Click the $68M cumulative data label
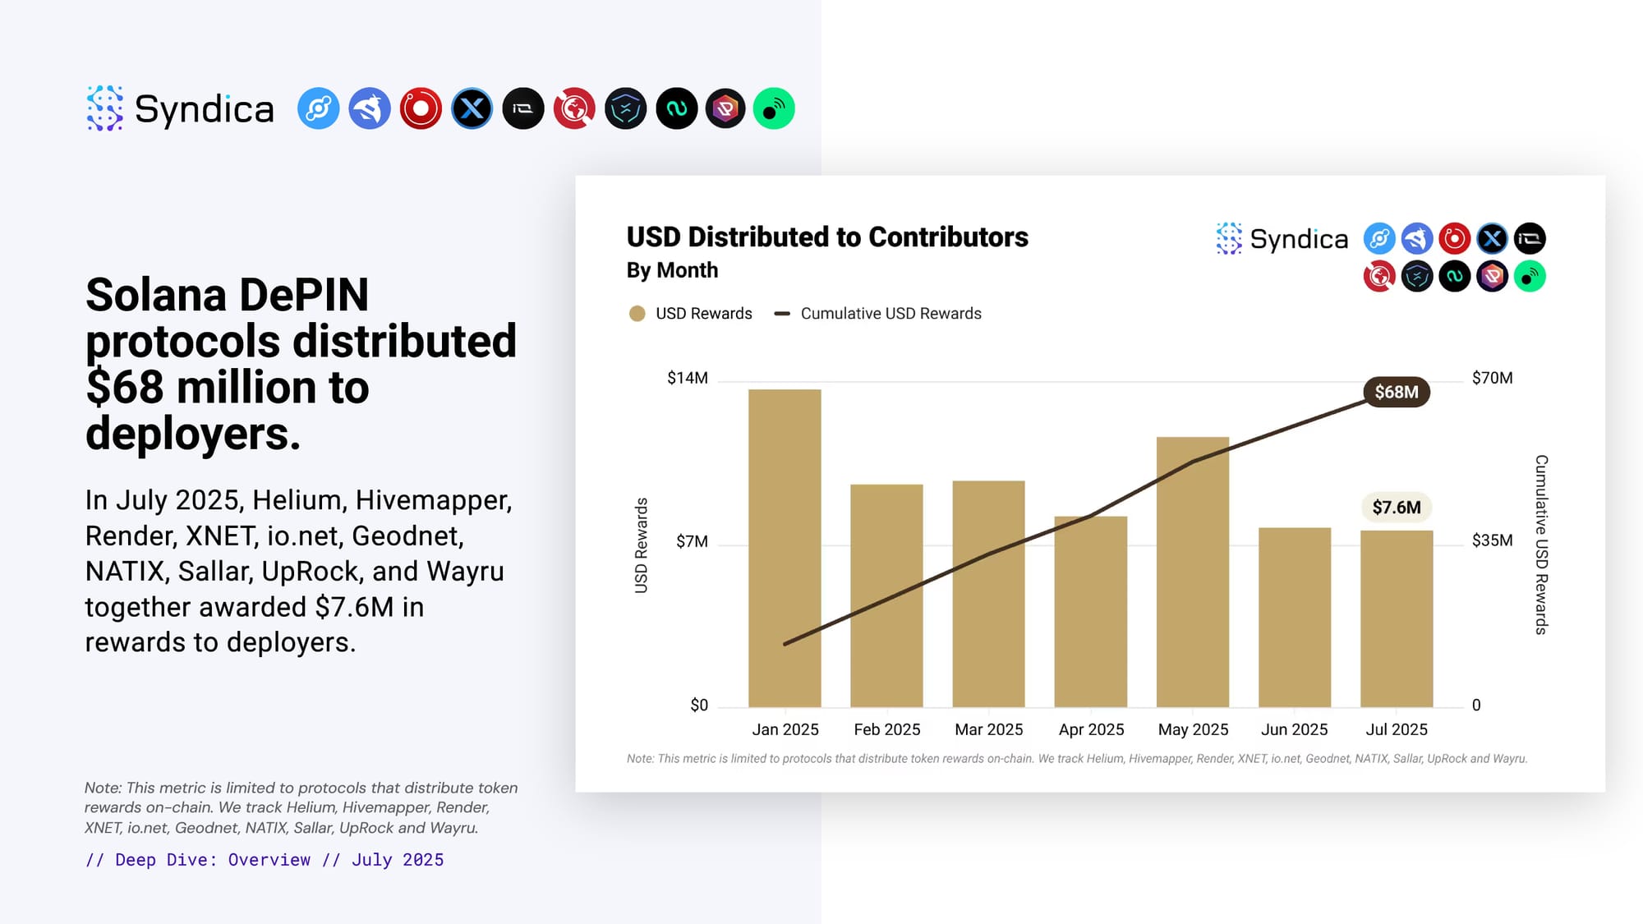1643x924 pixels. [x=1396, y=392]
